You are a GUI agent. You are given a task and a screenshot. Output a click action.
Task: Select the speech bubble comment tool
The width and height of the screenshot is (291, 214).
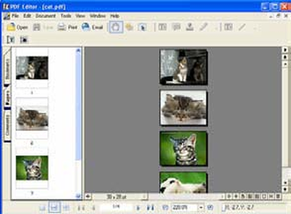click(x=176, y=27)
